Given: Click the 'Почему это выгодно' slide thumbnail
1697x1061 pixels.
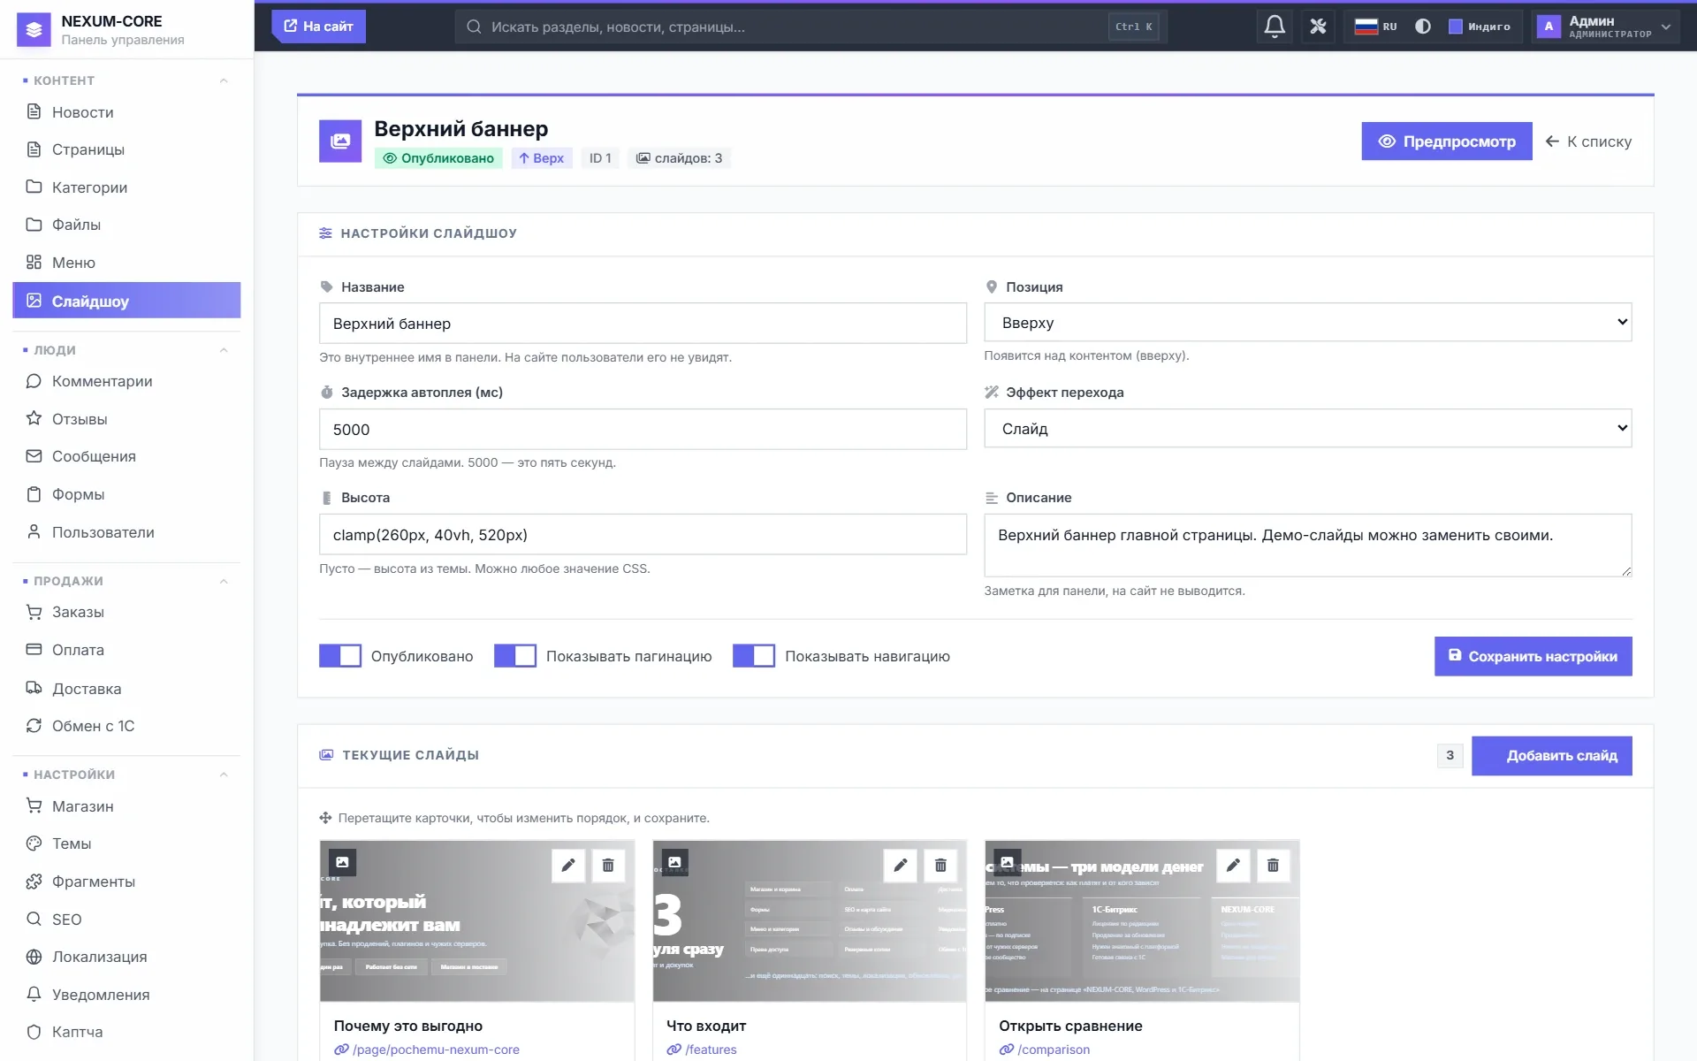Looking at the screenshot, I should pyautogui.click(x=477, y=921).
